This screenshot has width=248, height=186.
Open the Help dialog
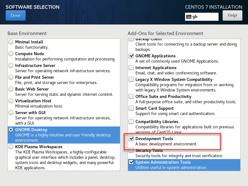[x=232, y=15]
